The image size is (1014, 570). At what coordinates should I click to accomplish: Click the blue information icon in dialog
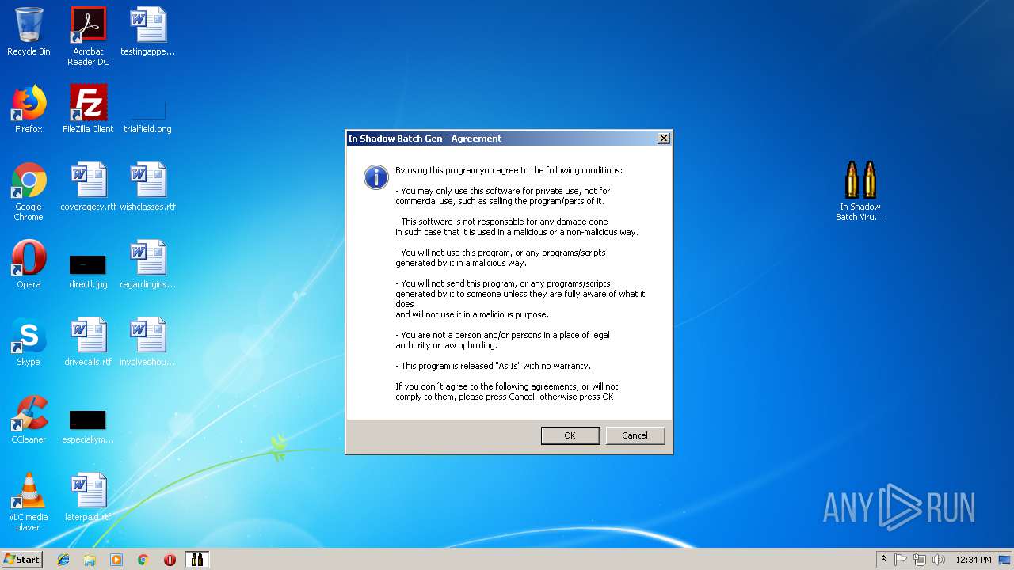click(375, 177)
